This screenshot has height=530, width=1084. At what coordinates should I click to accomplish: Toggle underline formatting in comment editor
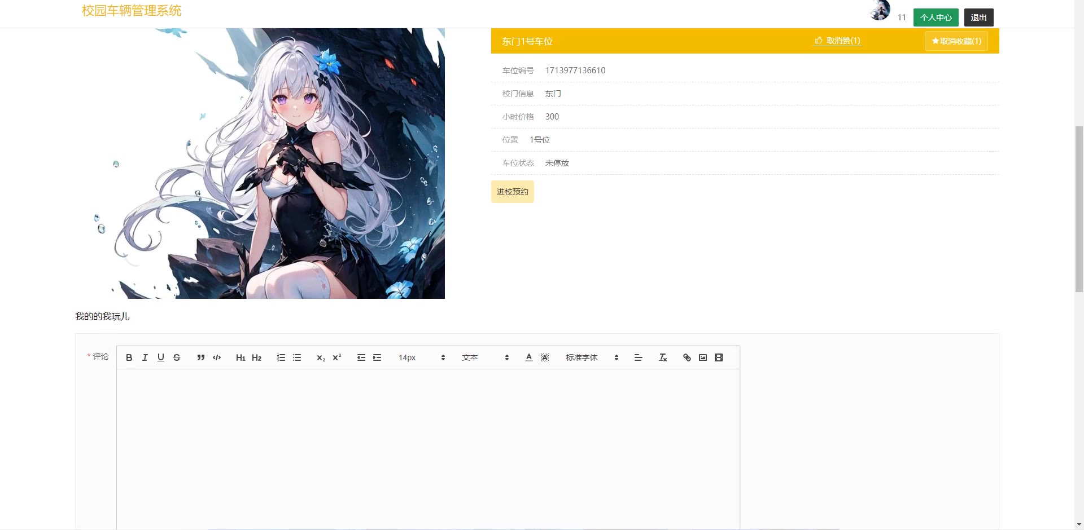tap(161, 357)
